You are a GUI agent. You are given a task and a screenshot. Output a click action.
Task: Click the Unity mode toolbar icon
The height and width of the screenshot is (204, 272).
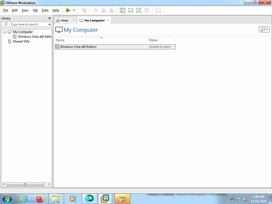click(x=147, y=10)
